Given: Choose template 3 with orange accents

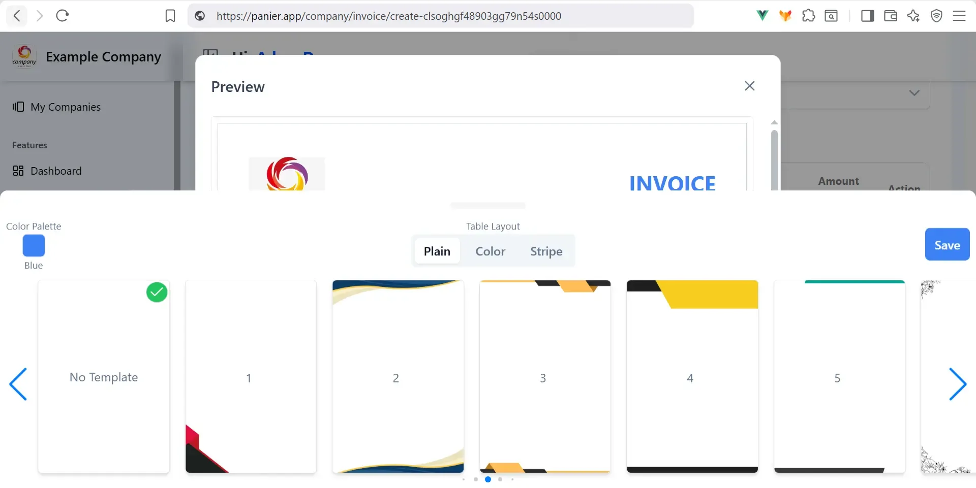Looking at the screenshot, I should coord(545,377).
